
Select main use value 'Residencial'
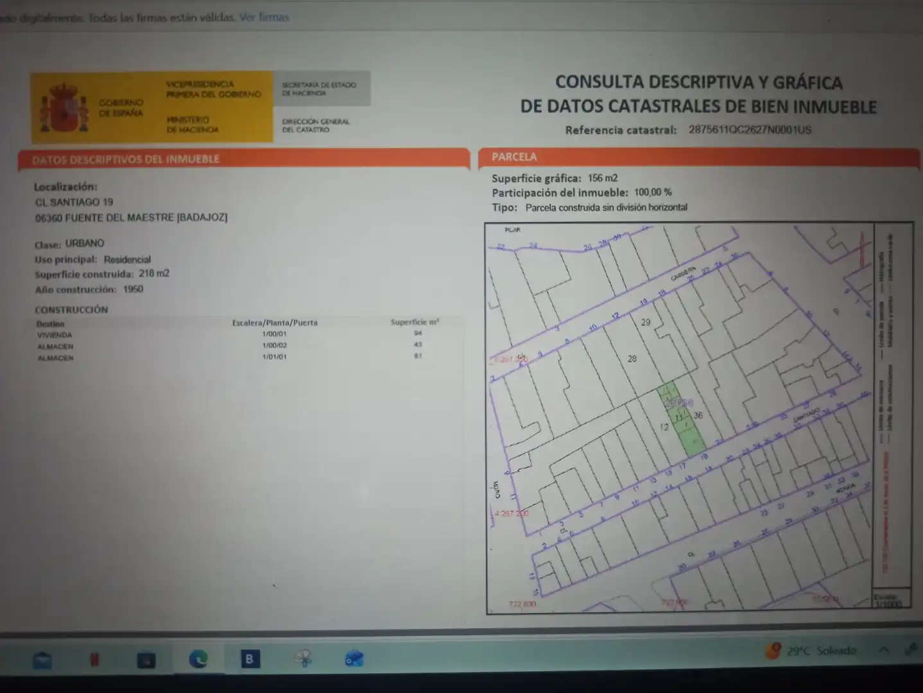127,259
